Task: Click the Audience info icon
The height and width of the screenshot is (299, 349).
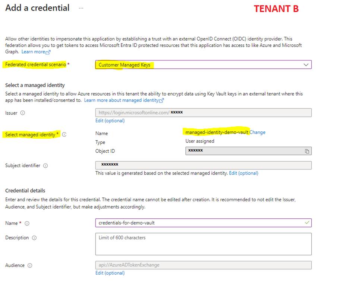Action: coord(30,265)
